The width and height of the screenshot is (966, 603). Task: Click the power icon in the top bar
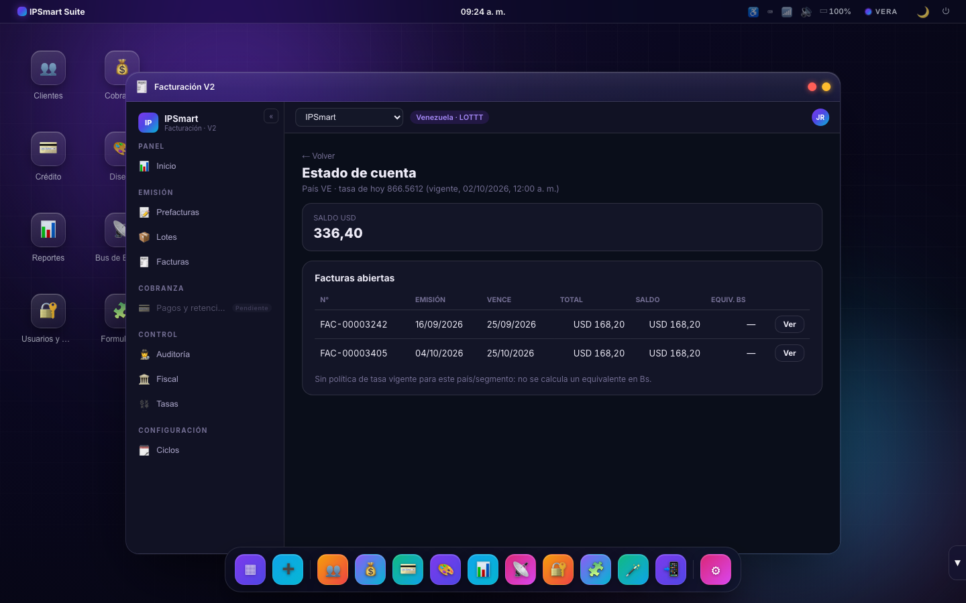tap(946, 11)
